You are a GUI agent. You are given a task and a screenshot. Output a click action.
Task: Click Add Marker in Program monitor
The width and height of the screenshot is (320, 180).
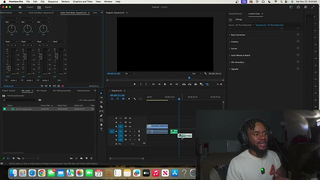pos(134,84)
